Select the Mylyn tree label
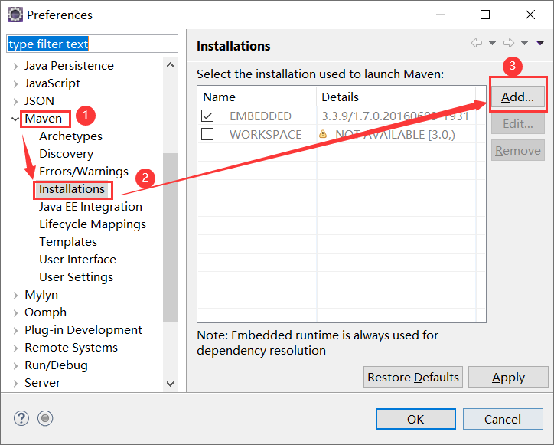The height and width of the screenshot is (445, 554). [x=41, y=295]
